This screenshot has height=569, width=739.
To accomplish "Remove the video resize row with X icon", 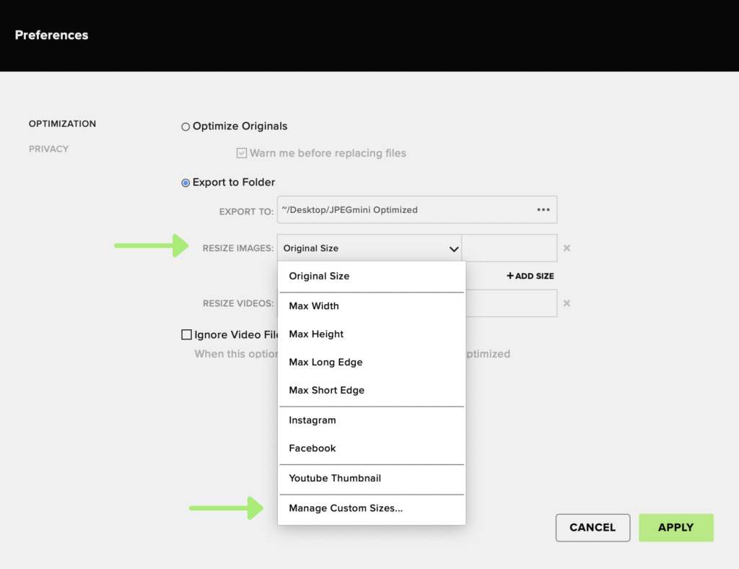I will click(x=567, y=303).
